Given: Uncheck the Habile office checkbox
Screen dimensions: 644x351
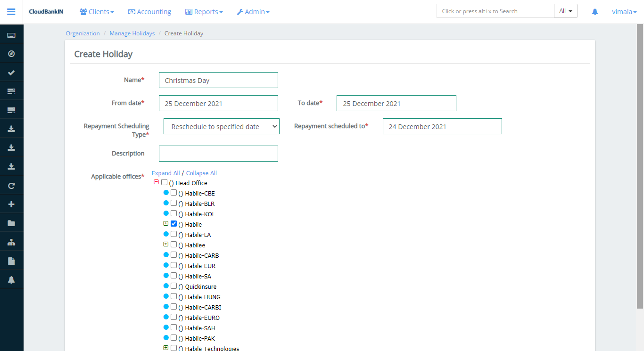Looking at the screenshot, I should (x=174, y=223).
